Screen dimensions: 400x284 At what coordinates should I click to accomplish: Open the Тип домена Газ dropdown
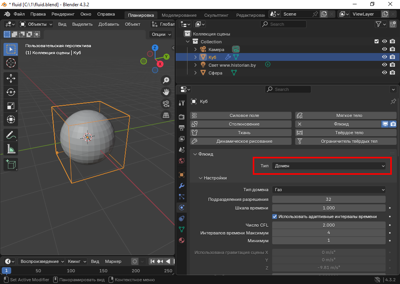point(329,190)
